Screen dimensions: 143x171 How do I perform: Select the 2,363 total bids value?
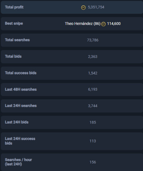point(93,56)
